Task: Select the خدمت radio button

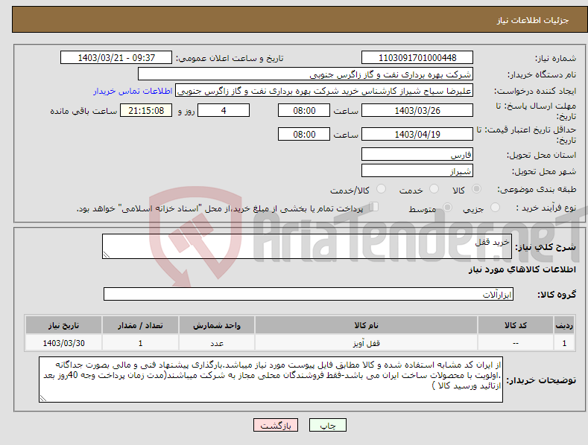Action: (434, 189)
